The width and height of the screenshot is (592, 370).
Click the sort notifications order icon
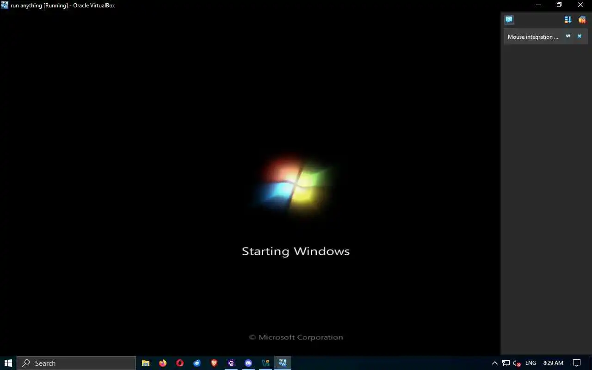coord(568,19)
